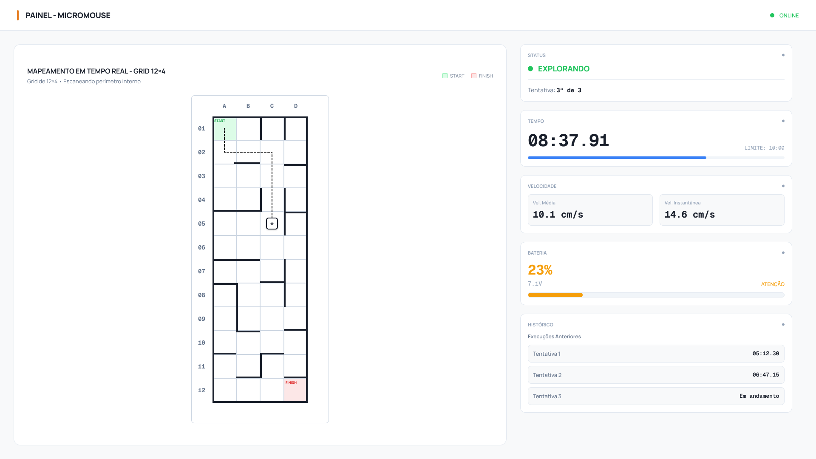Image resolution: width=816 pixels, height=459 pixels.
Task: Click the 23% battery value
Action: pos(540,270)
